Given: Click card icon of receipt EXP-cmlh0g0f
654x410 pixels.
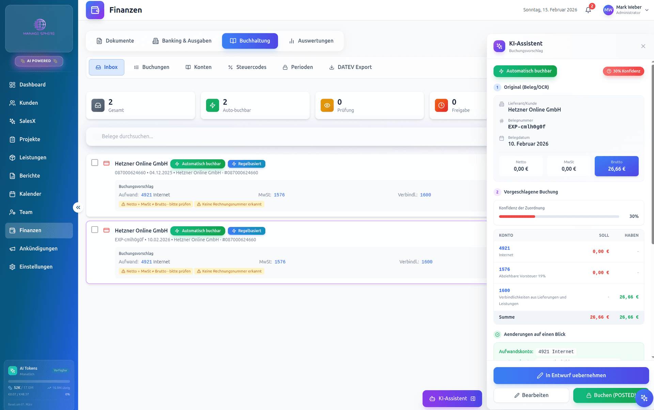Looking at the screenshot, I should click(107, 230).
